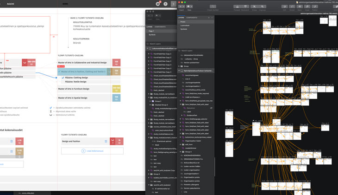Add a new page in front Sketch pages header

tap(209, 18)
